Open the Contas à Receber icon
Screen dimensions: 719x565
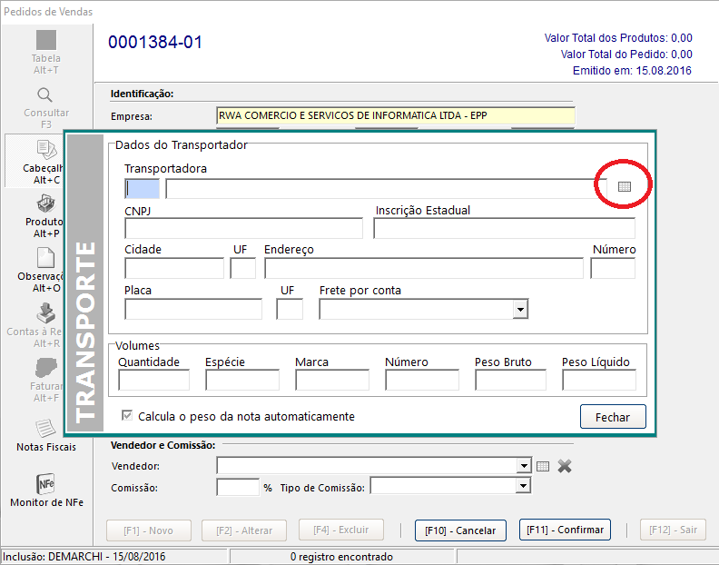pos(46,313)
